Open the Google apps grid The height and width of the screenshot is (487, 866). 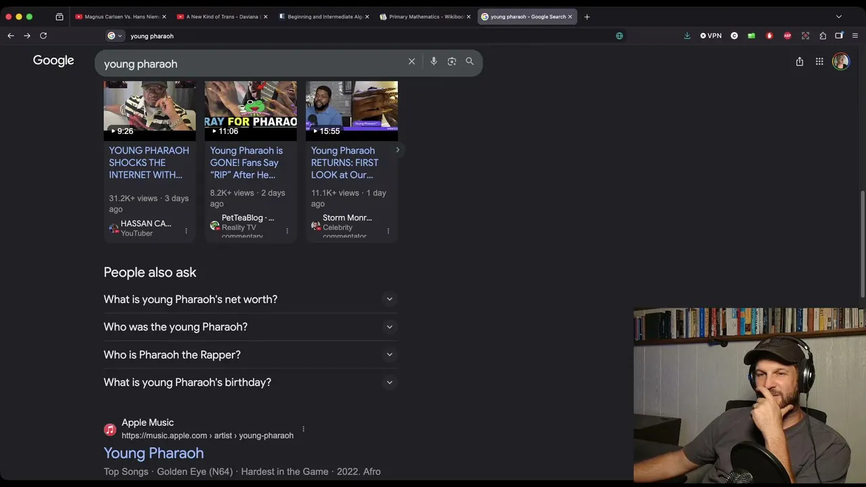tap(819, 62)
